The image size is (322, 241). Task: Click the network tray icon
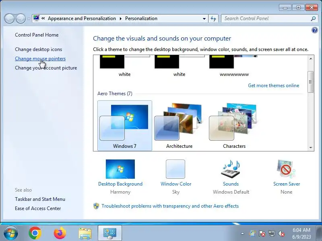[x=271, y=233]
